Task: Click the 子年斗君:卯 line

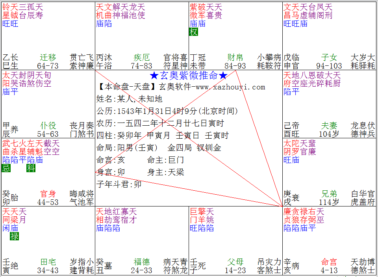Action: coord(119,184)
